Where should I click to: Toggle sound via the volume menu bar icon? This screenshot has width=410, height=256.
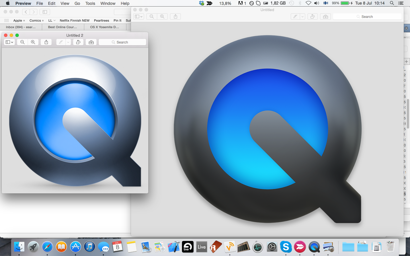(317, 3)
